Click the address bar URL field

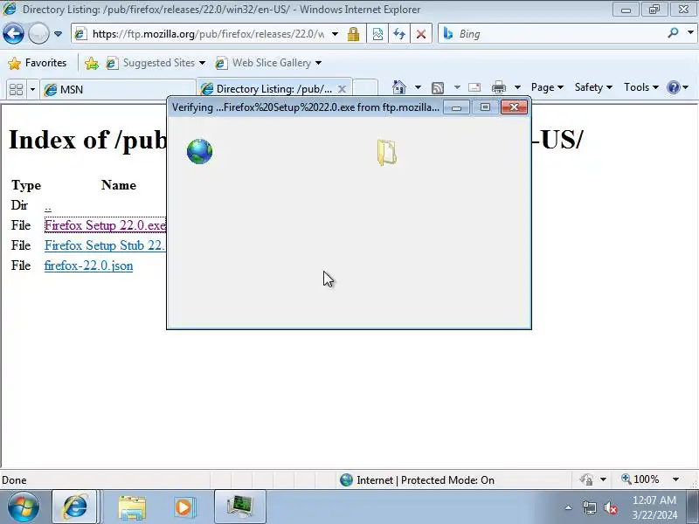[x=208, y=34]
